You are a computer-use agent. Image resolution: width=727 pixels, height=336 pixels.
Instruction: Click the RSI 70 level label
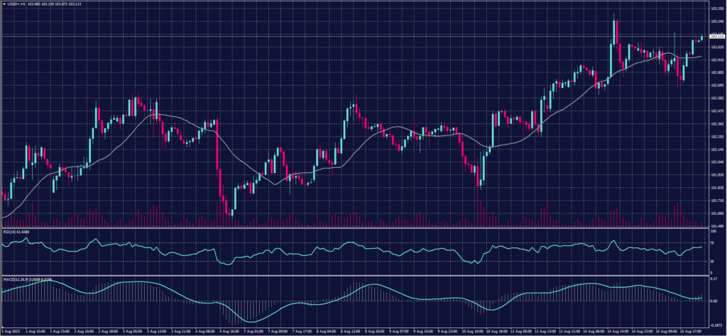point(712,242)
